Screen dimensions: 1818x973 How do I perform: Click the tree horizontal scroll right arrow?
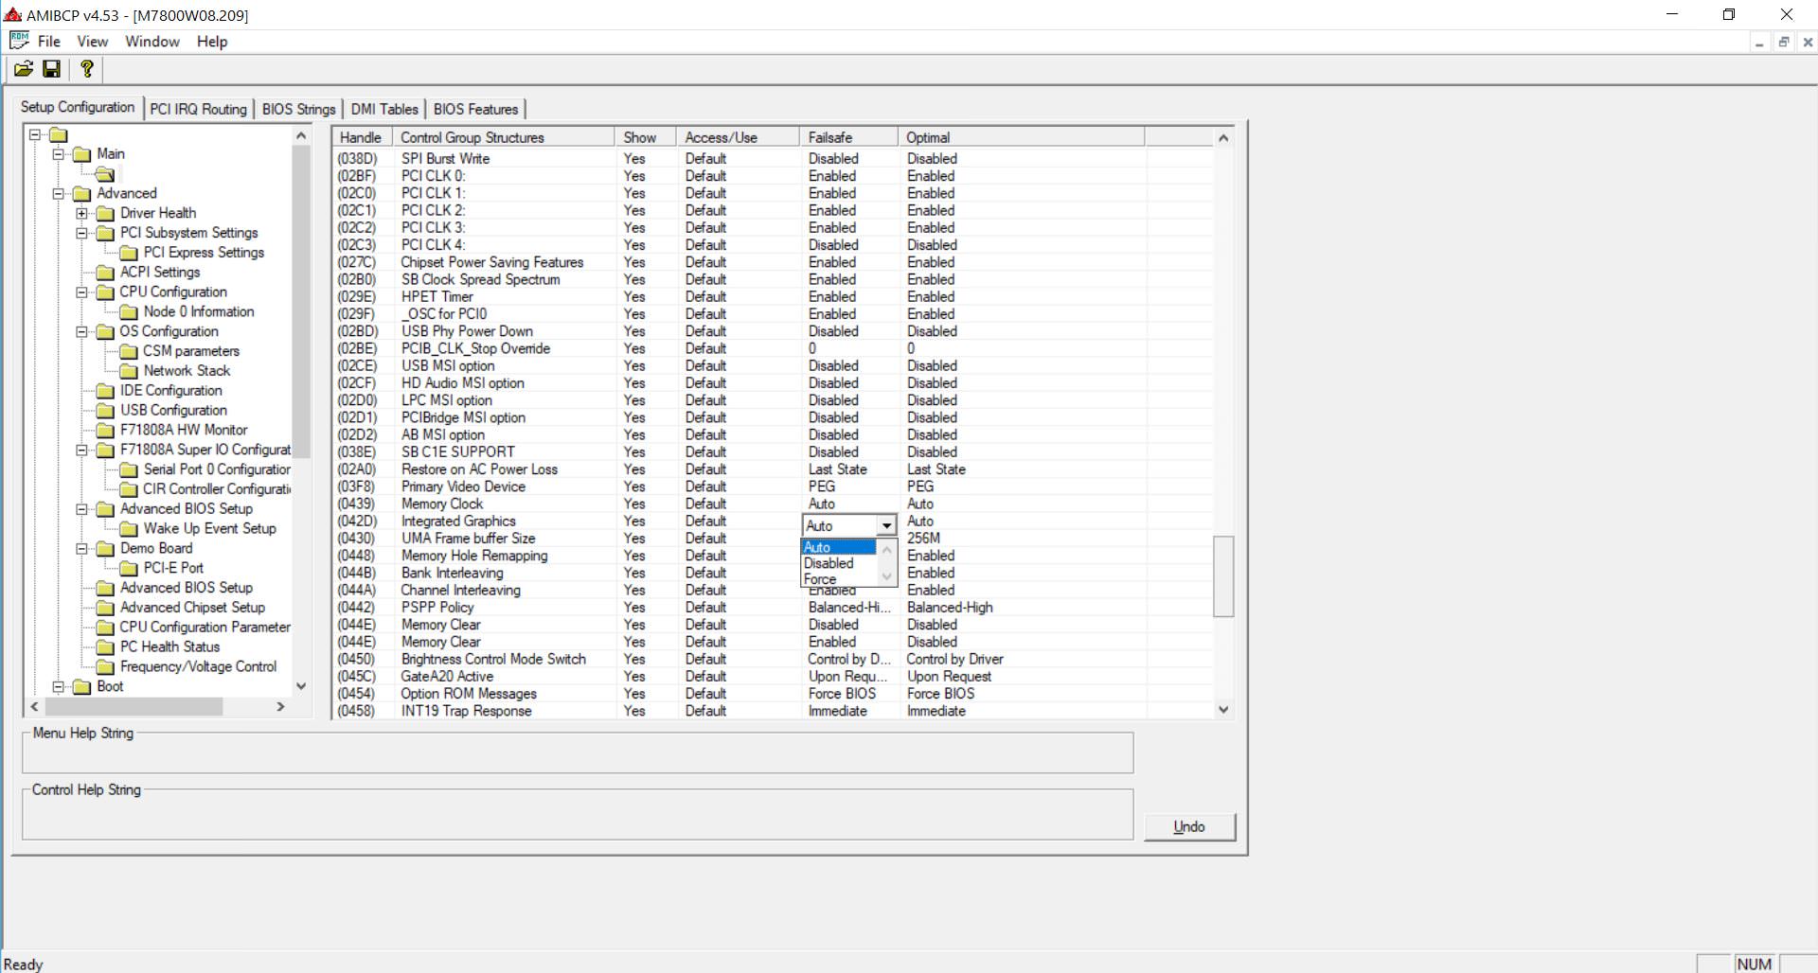(x=280, y=707)
